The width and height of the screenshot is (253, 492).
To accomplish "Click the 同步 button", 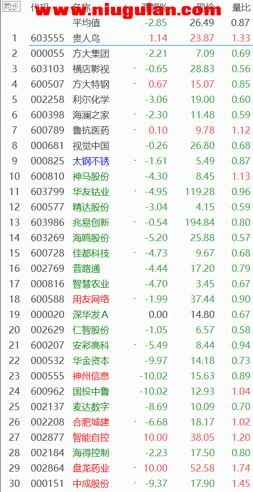I will click(11, 7).
